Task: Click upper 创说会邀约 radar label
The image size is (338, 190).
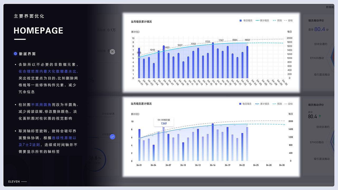Action: (x=321, y=44)
